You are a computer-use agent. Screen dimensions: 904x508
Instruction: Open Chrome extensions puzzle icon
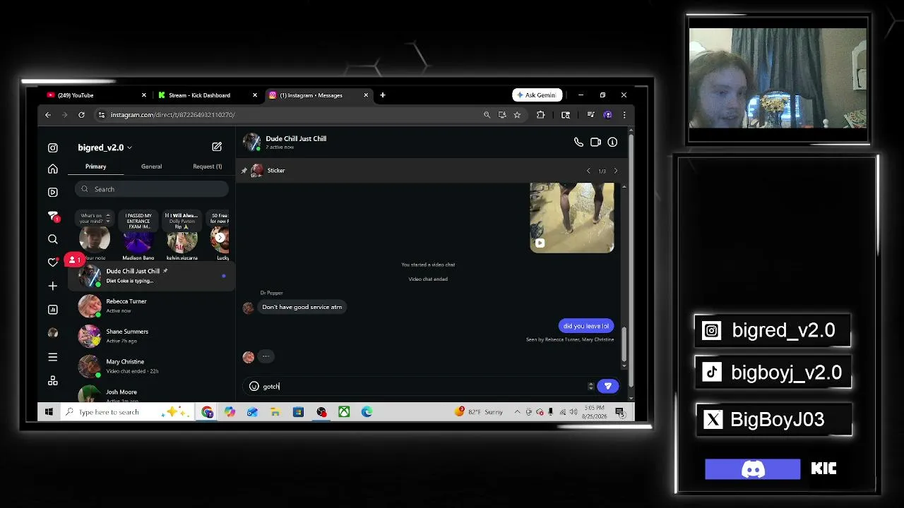(x=540, y=114)
